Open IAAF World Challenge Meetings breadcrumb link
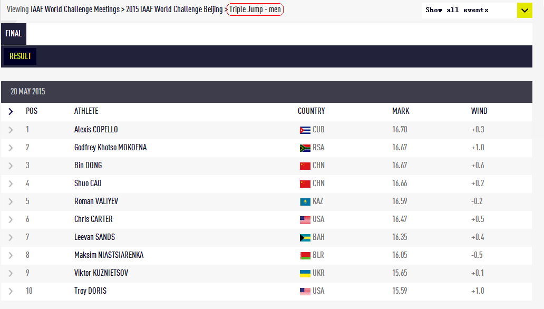 tap(75, 9)
